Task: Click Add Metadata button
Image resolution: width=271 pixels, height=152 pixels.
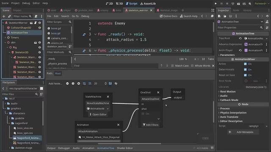Action: pos(243,132)
